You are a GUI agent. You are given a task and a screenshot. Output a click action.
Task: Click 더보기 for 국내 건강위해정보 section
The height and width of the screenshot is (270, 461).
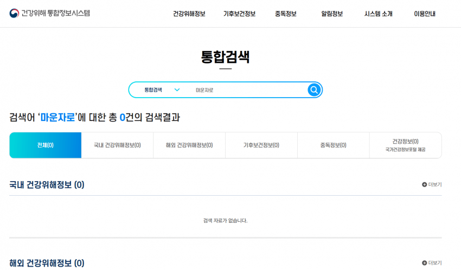432,184
